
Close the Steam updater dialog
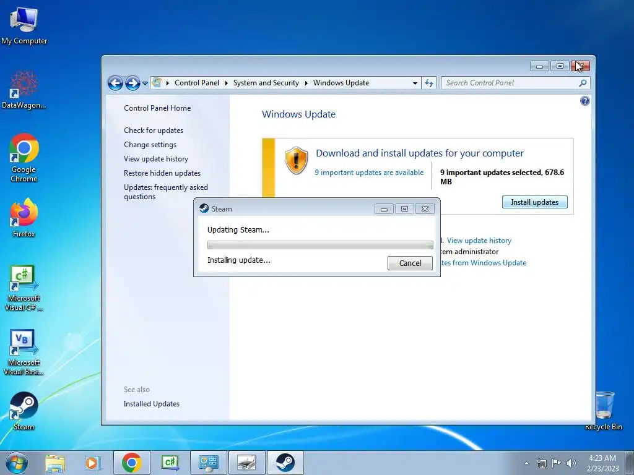click(425, 209)
